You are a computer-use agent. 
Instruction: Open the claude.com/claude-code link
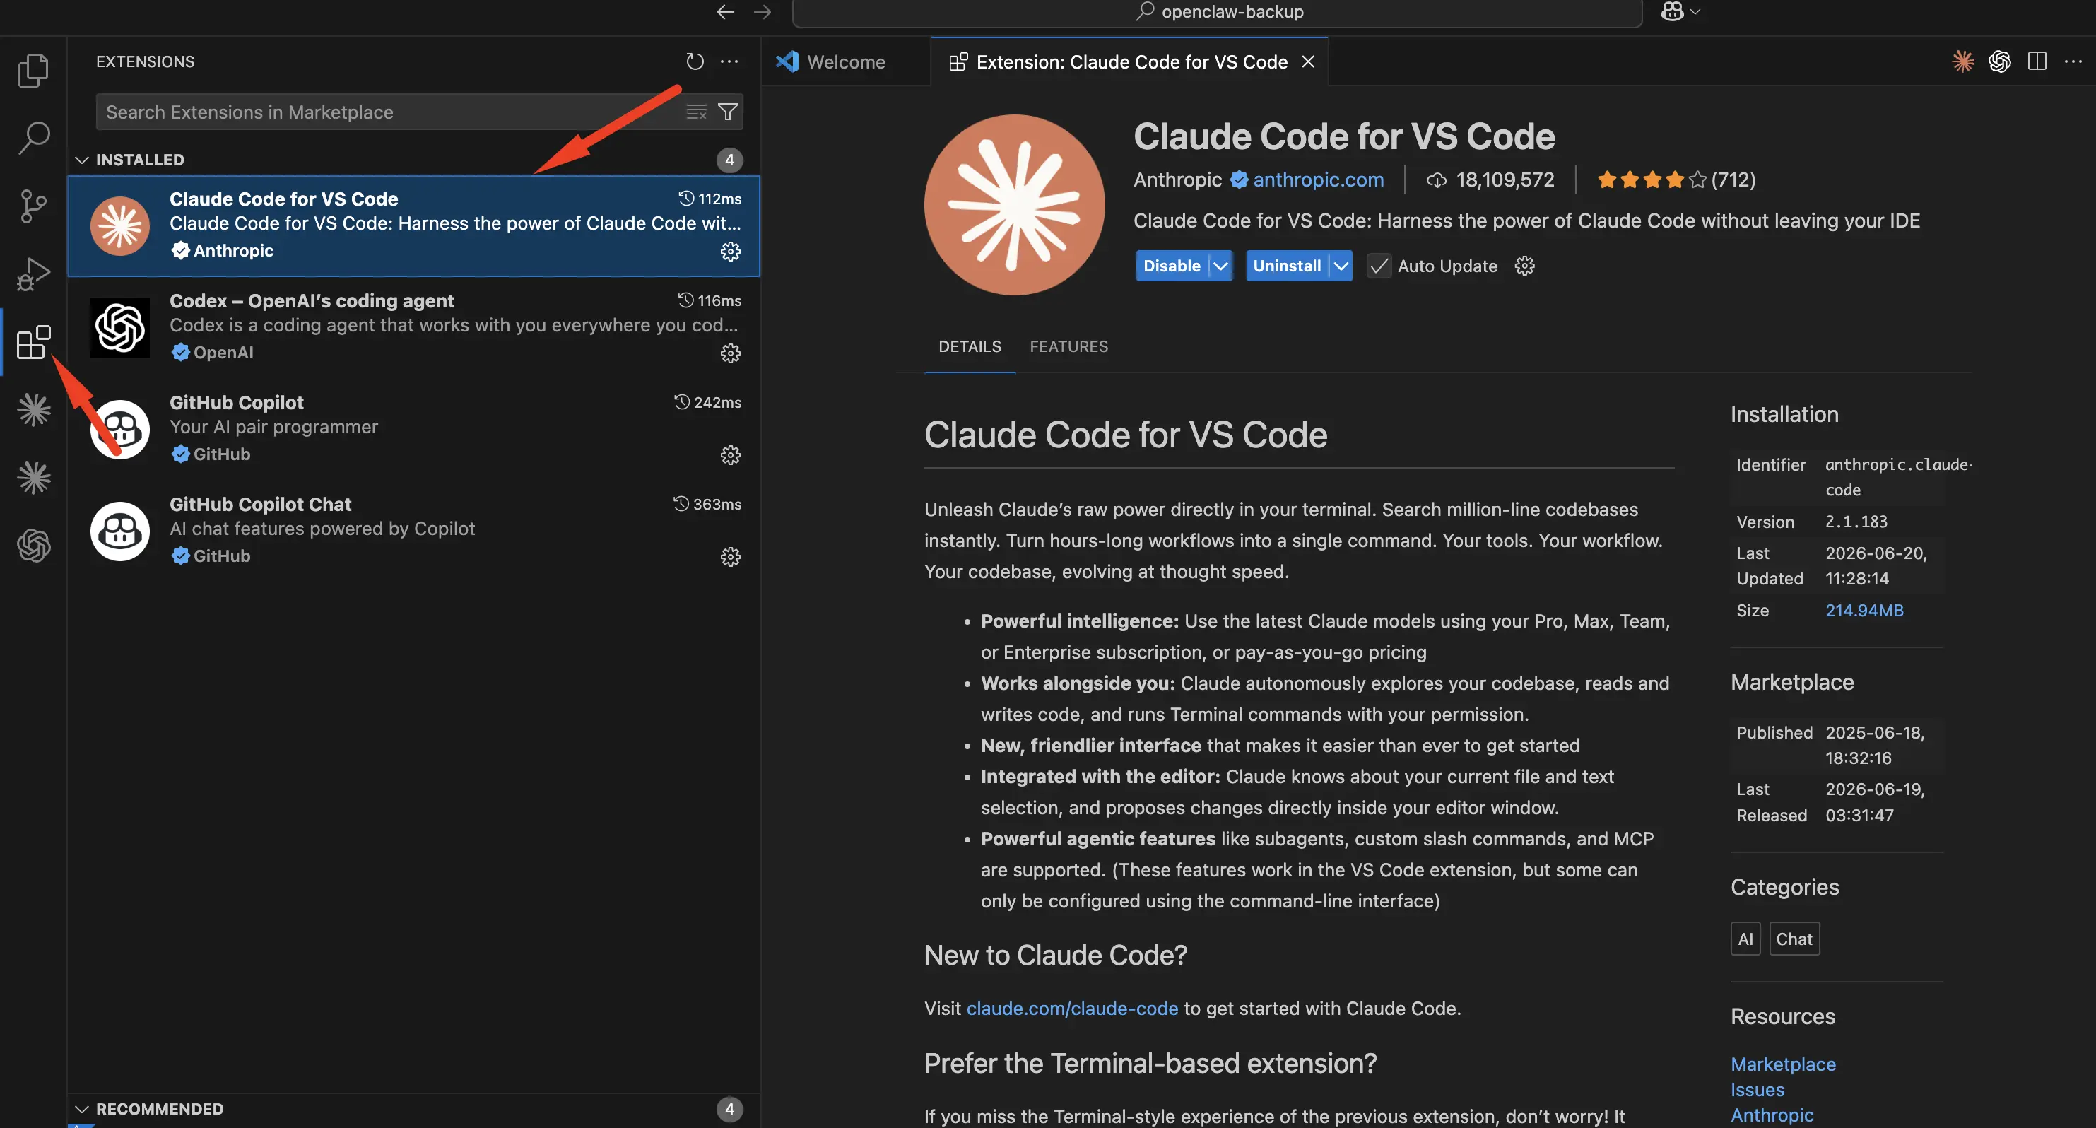1071,1009
